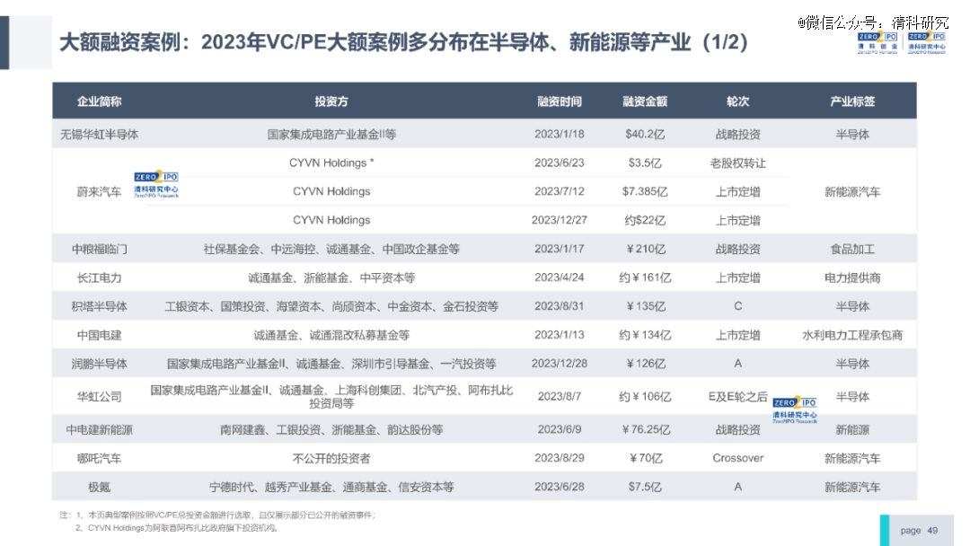
Task: Click 战略投资 in the 无锡华虹半导体 row
Action: click(737, 134)
